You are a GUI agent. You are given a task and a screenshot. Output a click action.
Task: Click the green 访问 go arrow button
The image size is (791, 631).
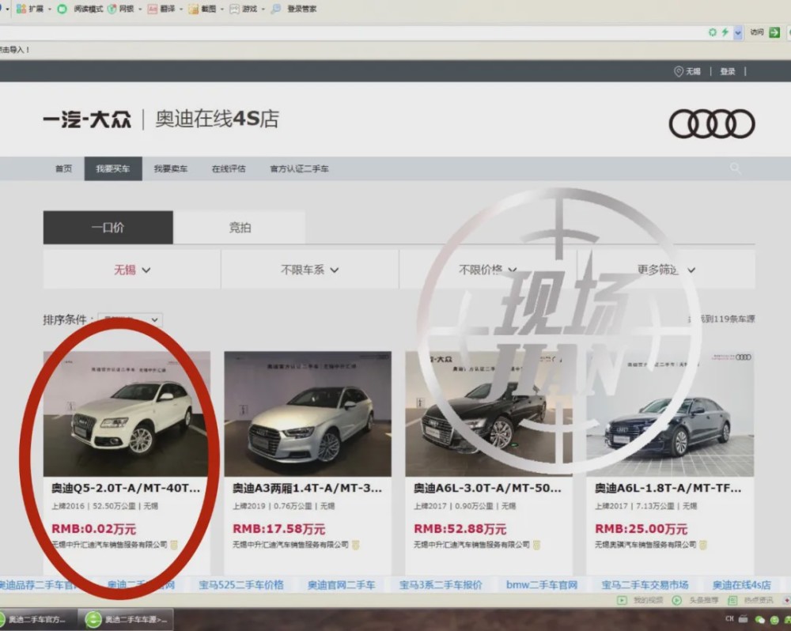(x=774, y=32)
